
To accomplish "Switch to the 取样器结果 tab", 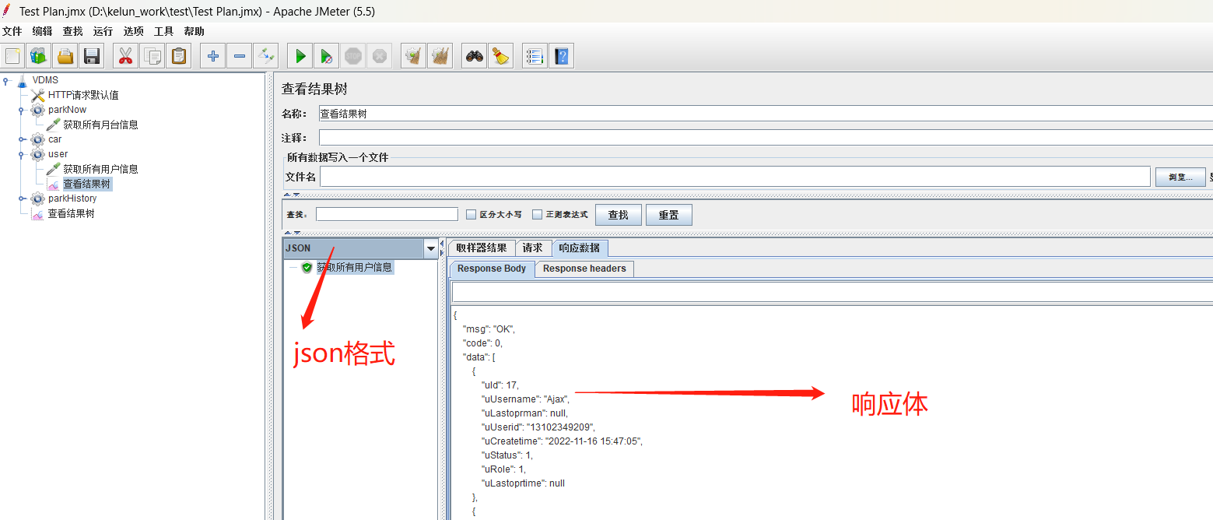I will pyautogui.click(x=482, y=248).
